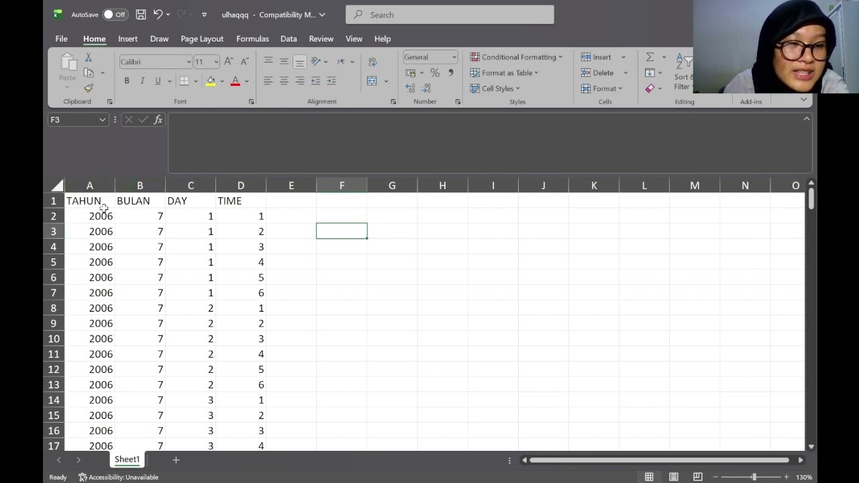
Task: Select the column D header
Action: tap(241, 185)
